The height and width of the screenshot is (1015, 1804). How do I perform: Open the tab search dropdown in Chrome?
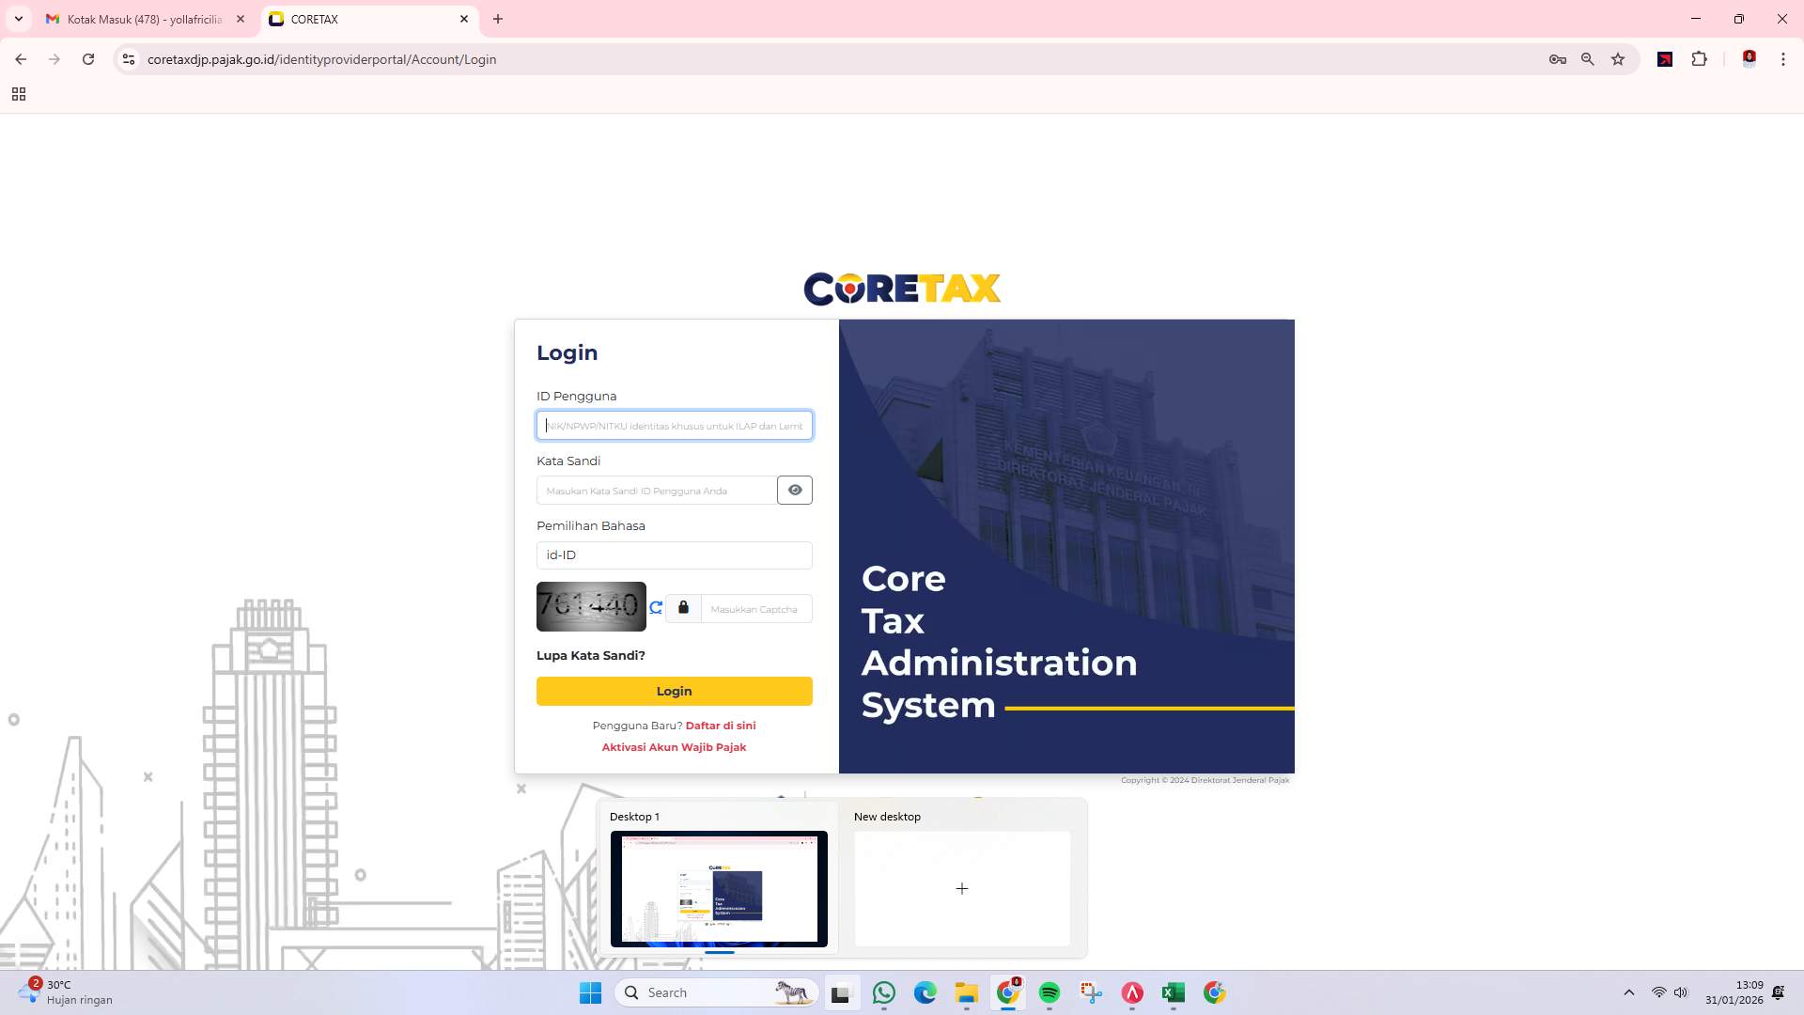coord(19,19)
